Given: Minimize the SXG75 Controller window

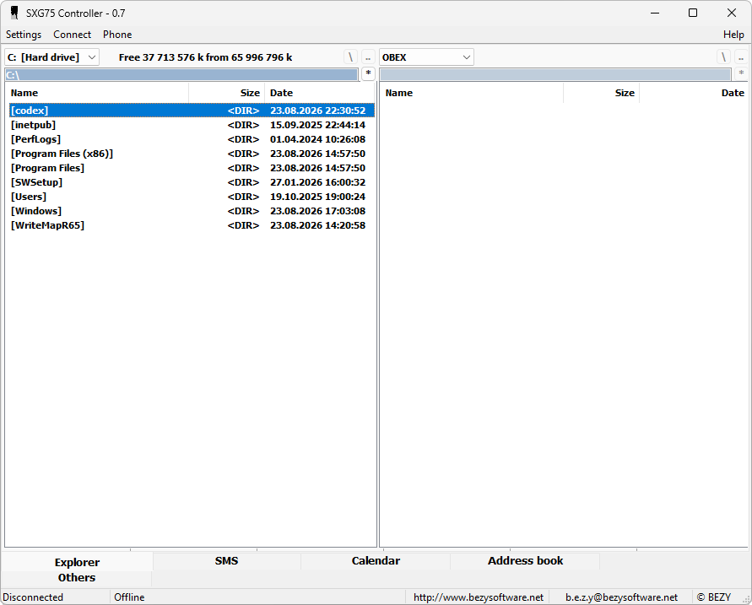Looking at the screenshot, I should click(655, 13).
